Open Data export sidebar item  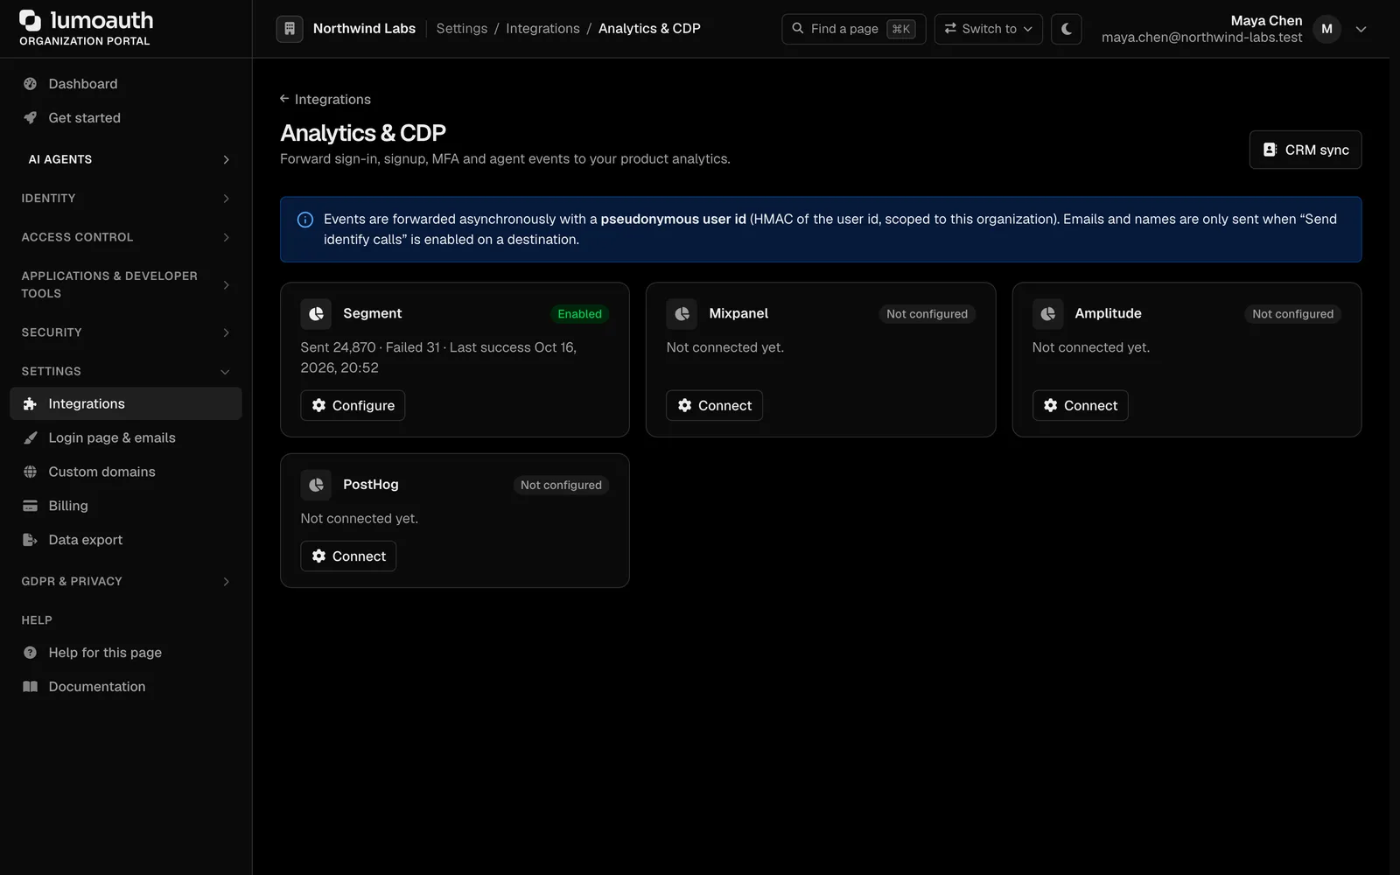point(126,540)
